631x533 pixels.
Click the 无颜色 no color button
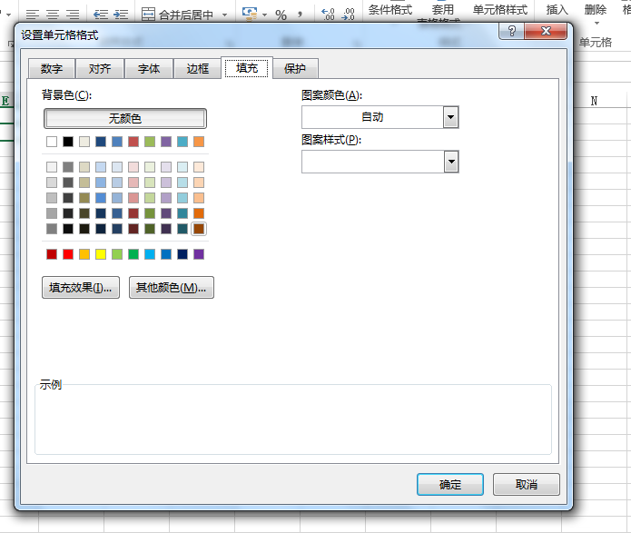(x=125, y=118)
